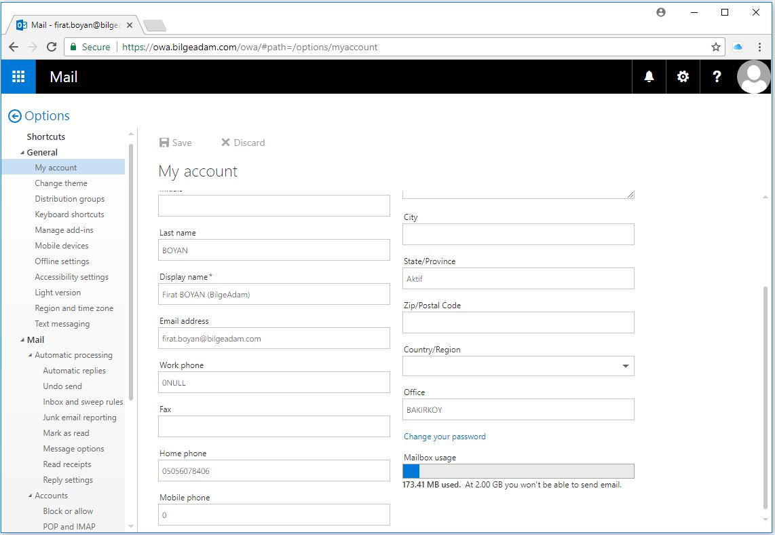Open Block or allow option
775x535 pixels.
(x=68, y=511)
